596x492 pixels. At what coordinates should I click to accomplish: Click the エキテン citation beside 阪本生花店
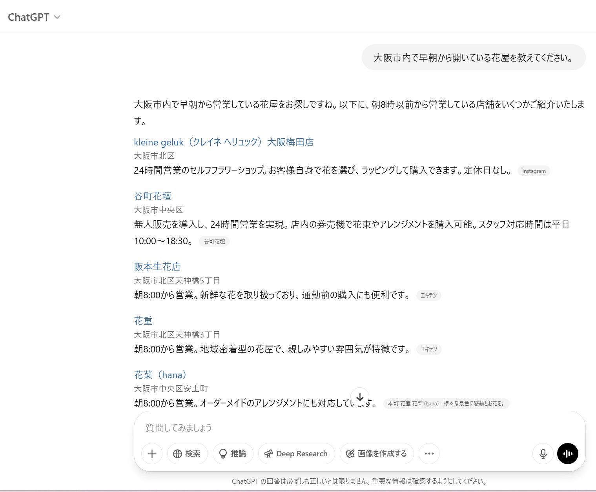coord(428,296)
